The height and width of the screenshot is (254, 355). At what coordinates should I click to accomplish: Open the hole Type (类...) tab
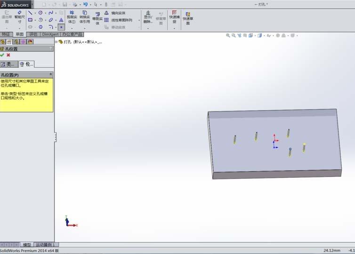tap(9, 64)
